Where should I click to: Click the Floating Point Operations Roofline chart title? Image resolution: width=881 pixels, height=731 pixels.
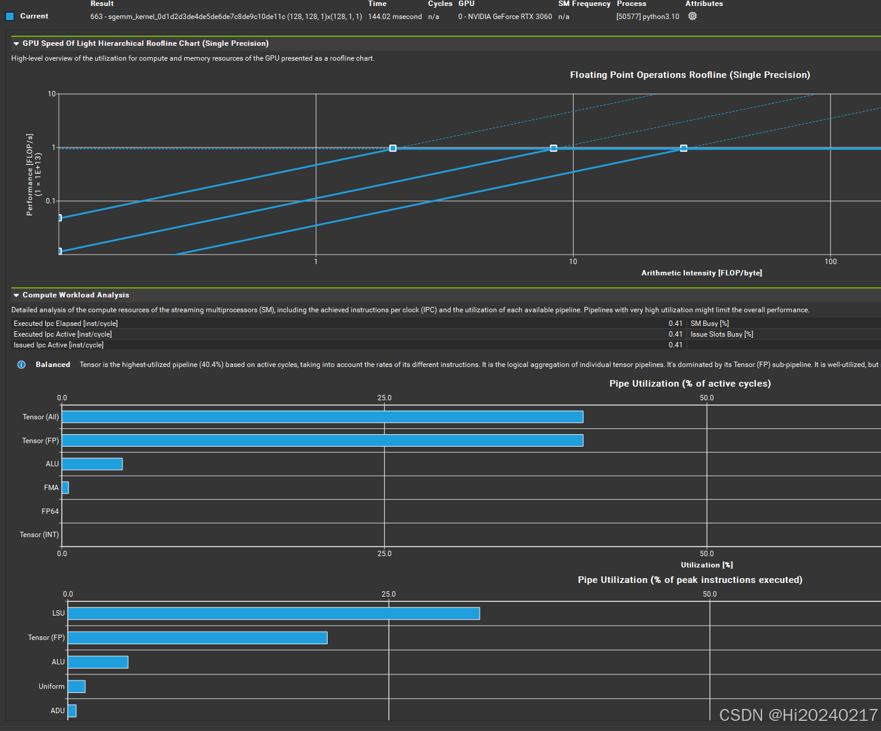pyautogui.click(x=690, y=75)
